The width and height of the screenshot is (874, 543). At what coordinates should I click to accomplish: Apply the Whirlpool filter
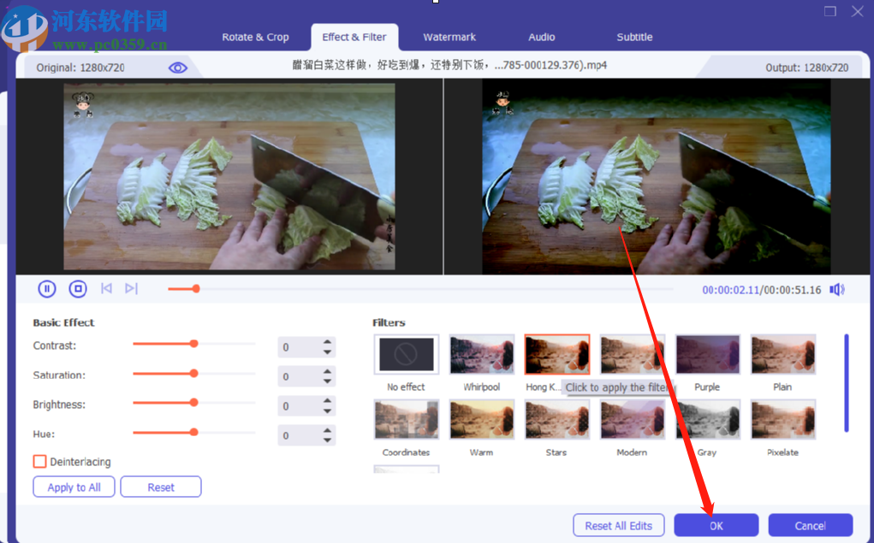[x=481, y=354]
